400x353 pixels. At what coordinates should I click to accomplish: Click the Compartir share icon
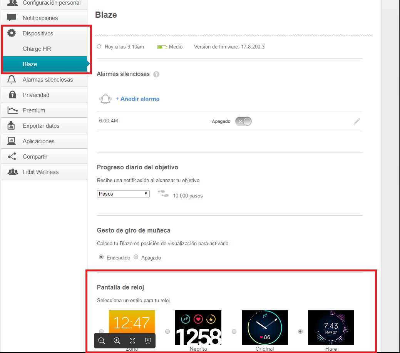pos(12,156)
